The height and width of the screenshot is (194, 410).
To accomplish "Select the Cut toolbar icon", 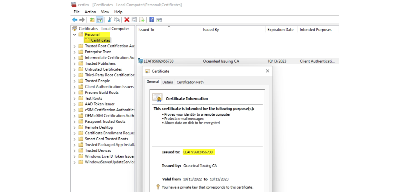I will click(109, 20).
